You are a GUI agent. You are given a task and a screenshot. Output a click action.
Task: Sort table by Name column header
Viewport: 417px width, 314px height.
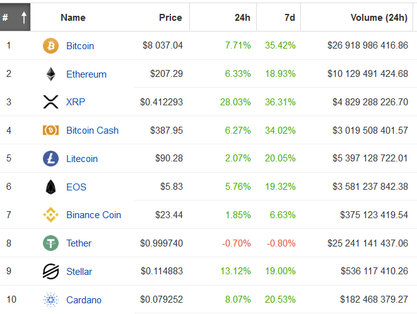73,18
